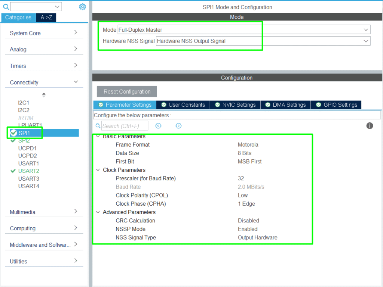Collapse the Clock Parameters section

point(98,170)
